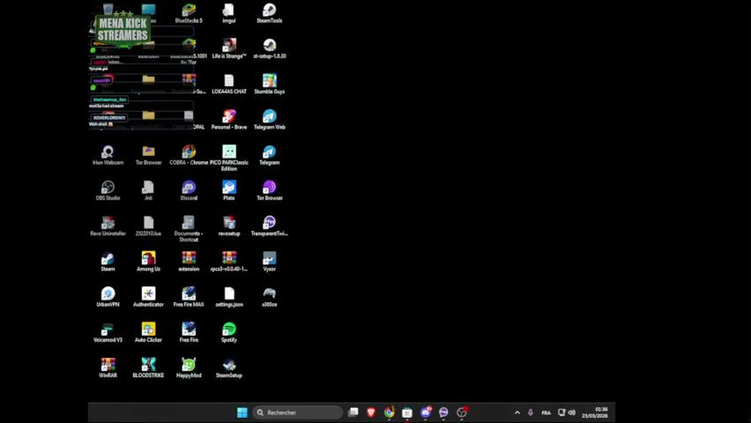Open the Vysor desktop shortcut
751x423 pixels.
269,262
